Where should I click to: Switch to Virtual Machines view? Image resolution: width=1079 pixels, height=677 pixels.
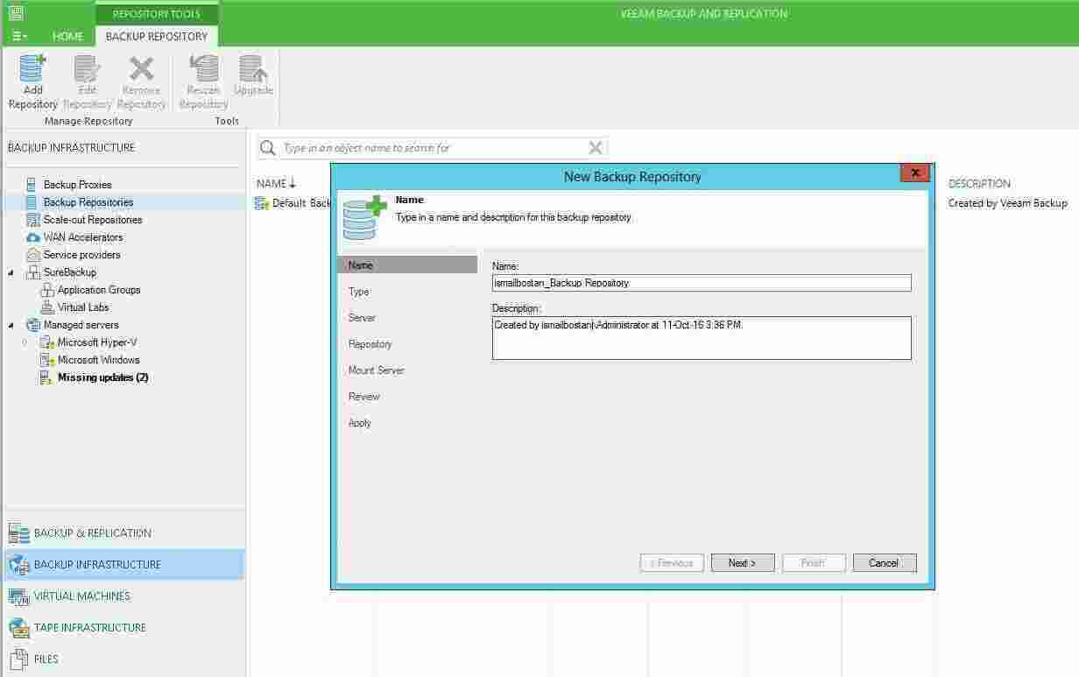pos(81,596)
